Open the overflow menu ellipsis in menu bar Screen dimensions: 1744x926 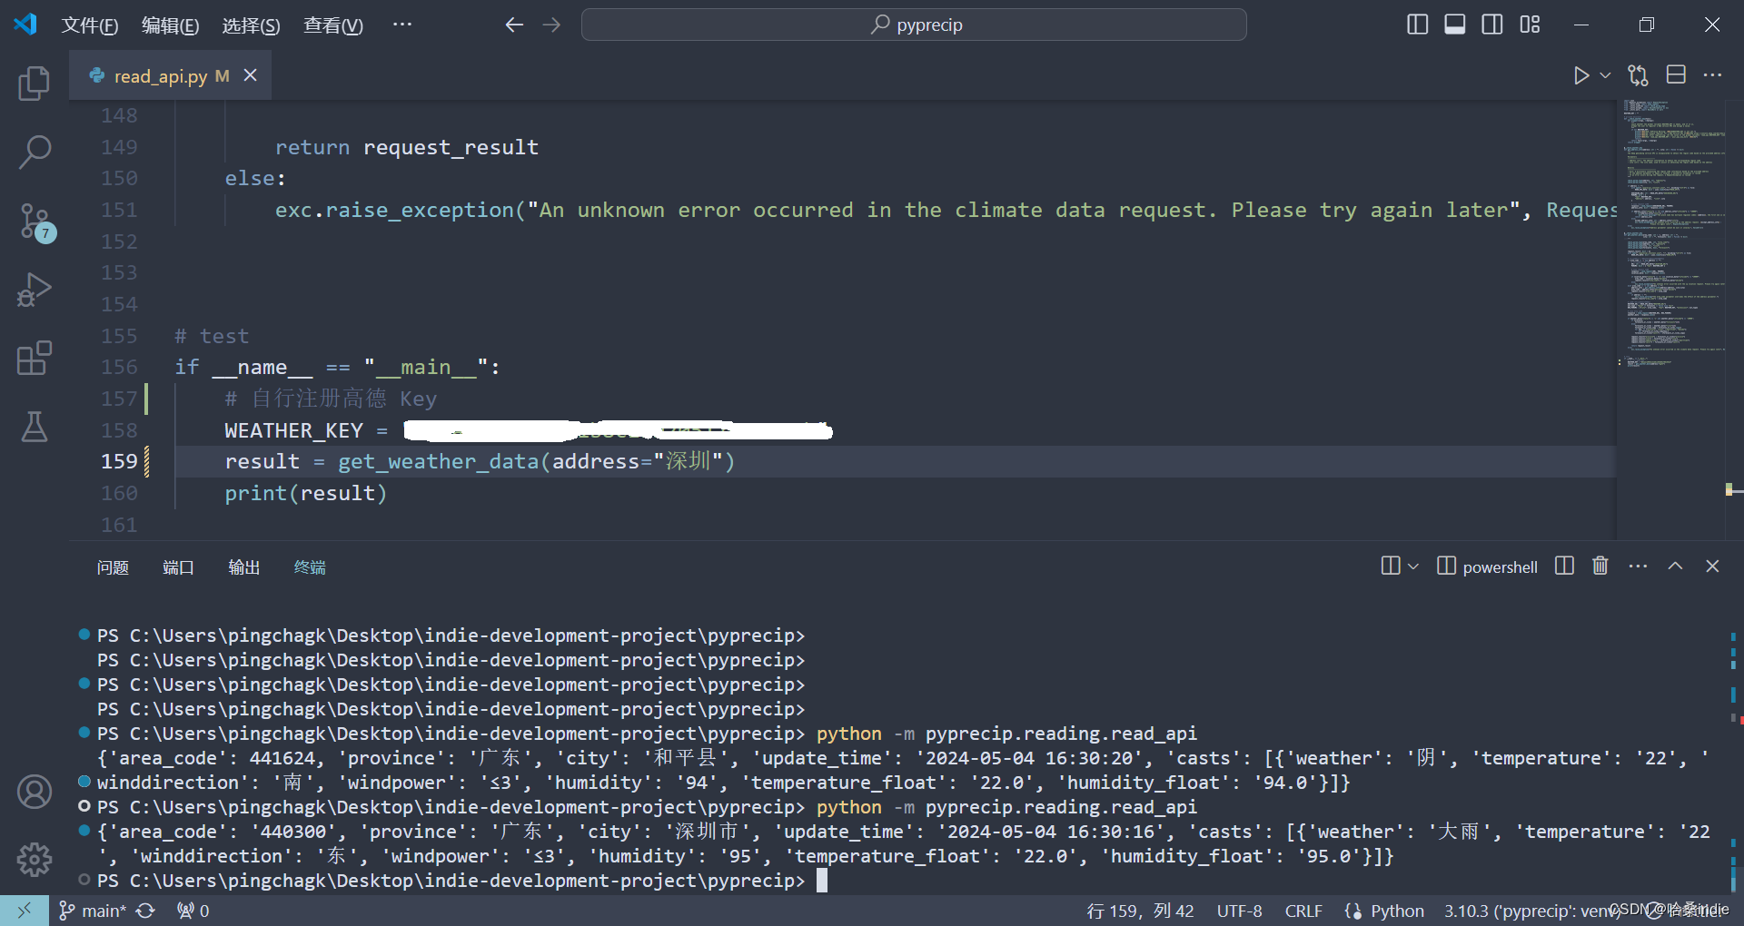(x=402, y=25)
